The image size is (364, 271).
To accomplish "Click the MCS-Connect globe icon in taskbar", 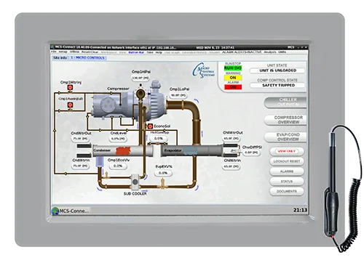I will click(55, 211).
